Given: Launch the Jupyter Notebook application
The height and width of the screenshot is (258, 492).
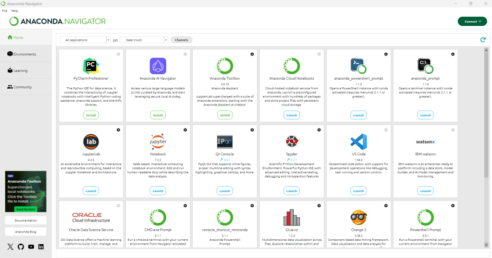Looking at the screenshot, I should [x=158, y=190].
